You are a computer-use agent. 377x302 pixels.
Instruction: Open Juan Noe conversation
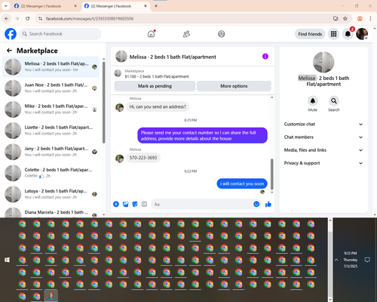point(51,88)
